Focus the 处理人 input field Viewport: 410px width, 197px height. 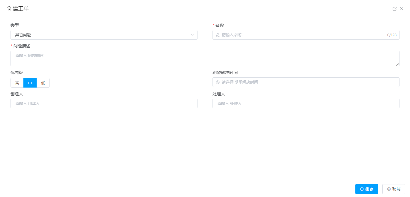[x=306, y=103]
